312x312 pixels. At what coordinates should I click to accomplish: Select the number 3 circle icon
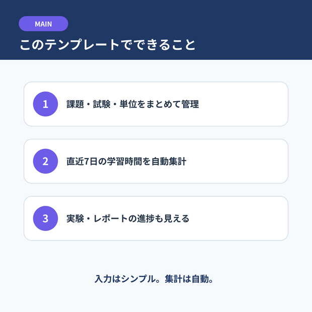pyautogui.click(x=45, y=218)
